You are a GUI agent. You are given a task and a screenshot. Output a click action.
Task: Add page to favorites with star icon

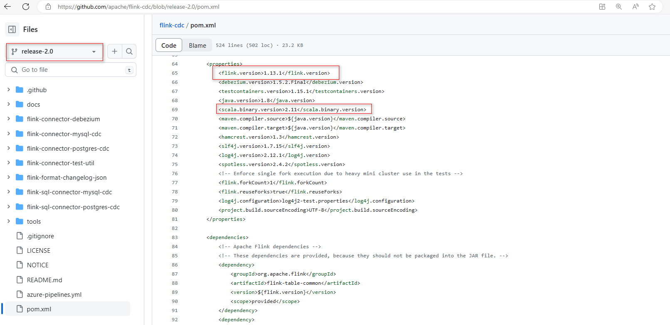pyautogui.click(x=652, y=7)
